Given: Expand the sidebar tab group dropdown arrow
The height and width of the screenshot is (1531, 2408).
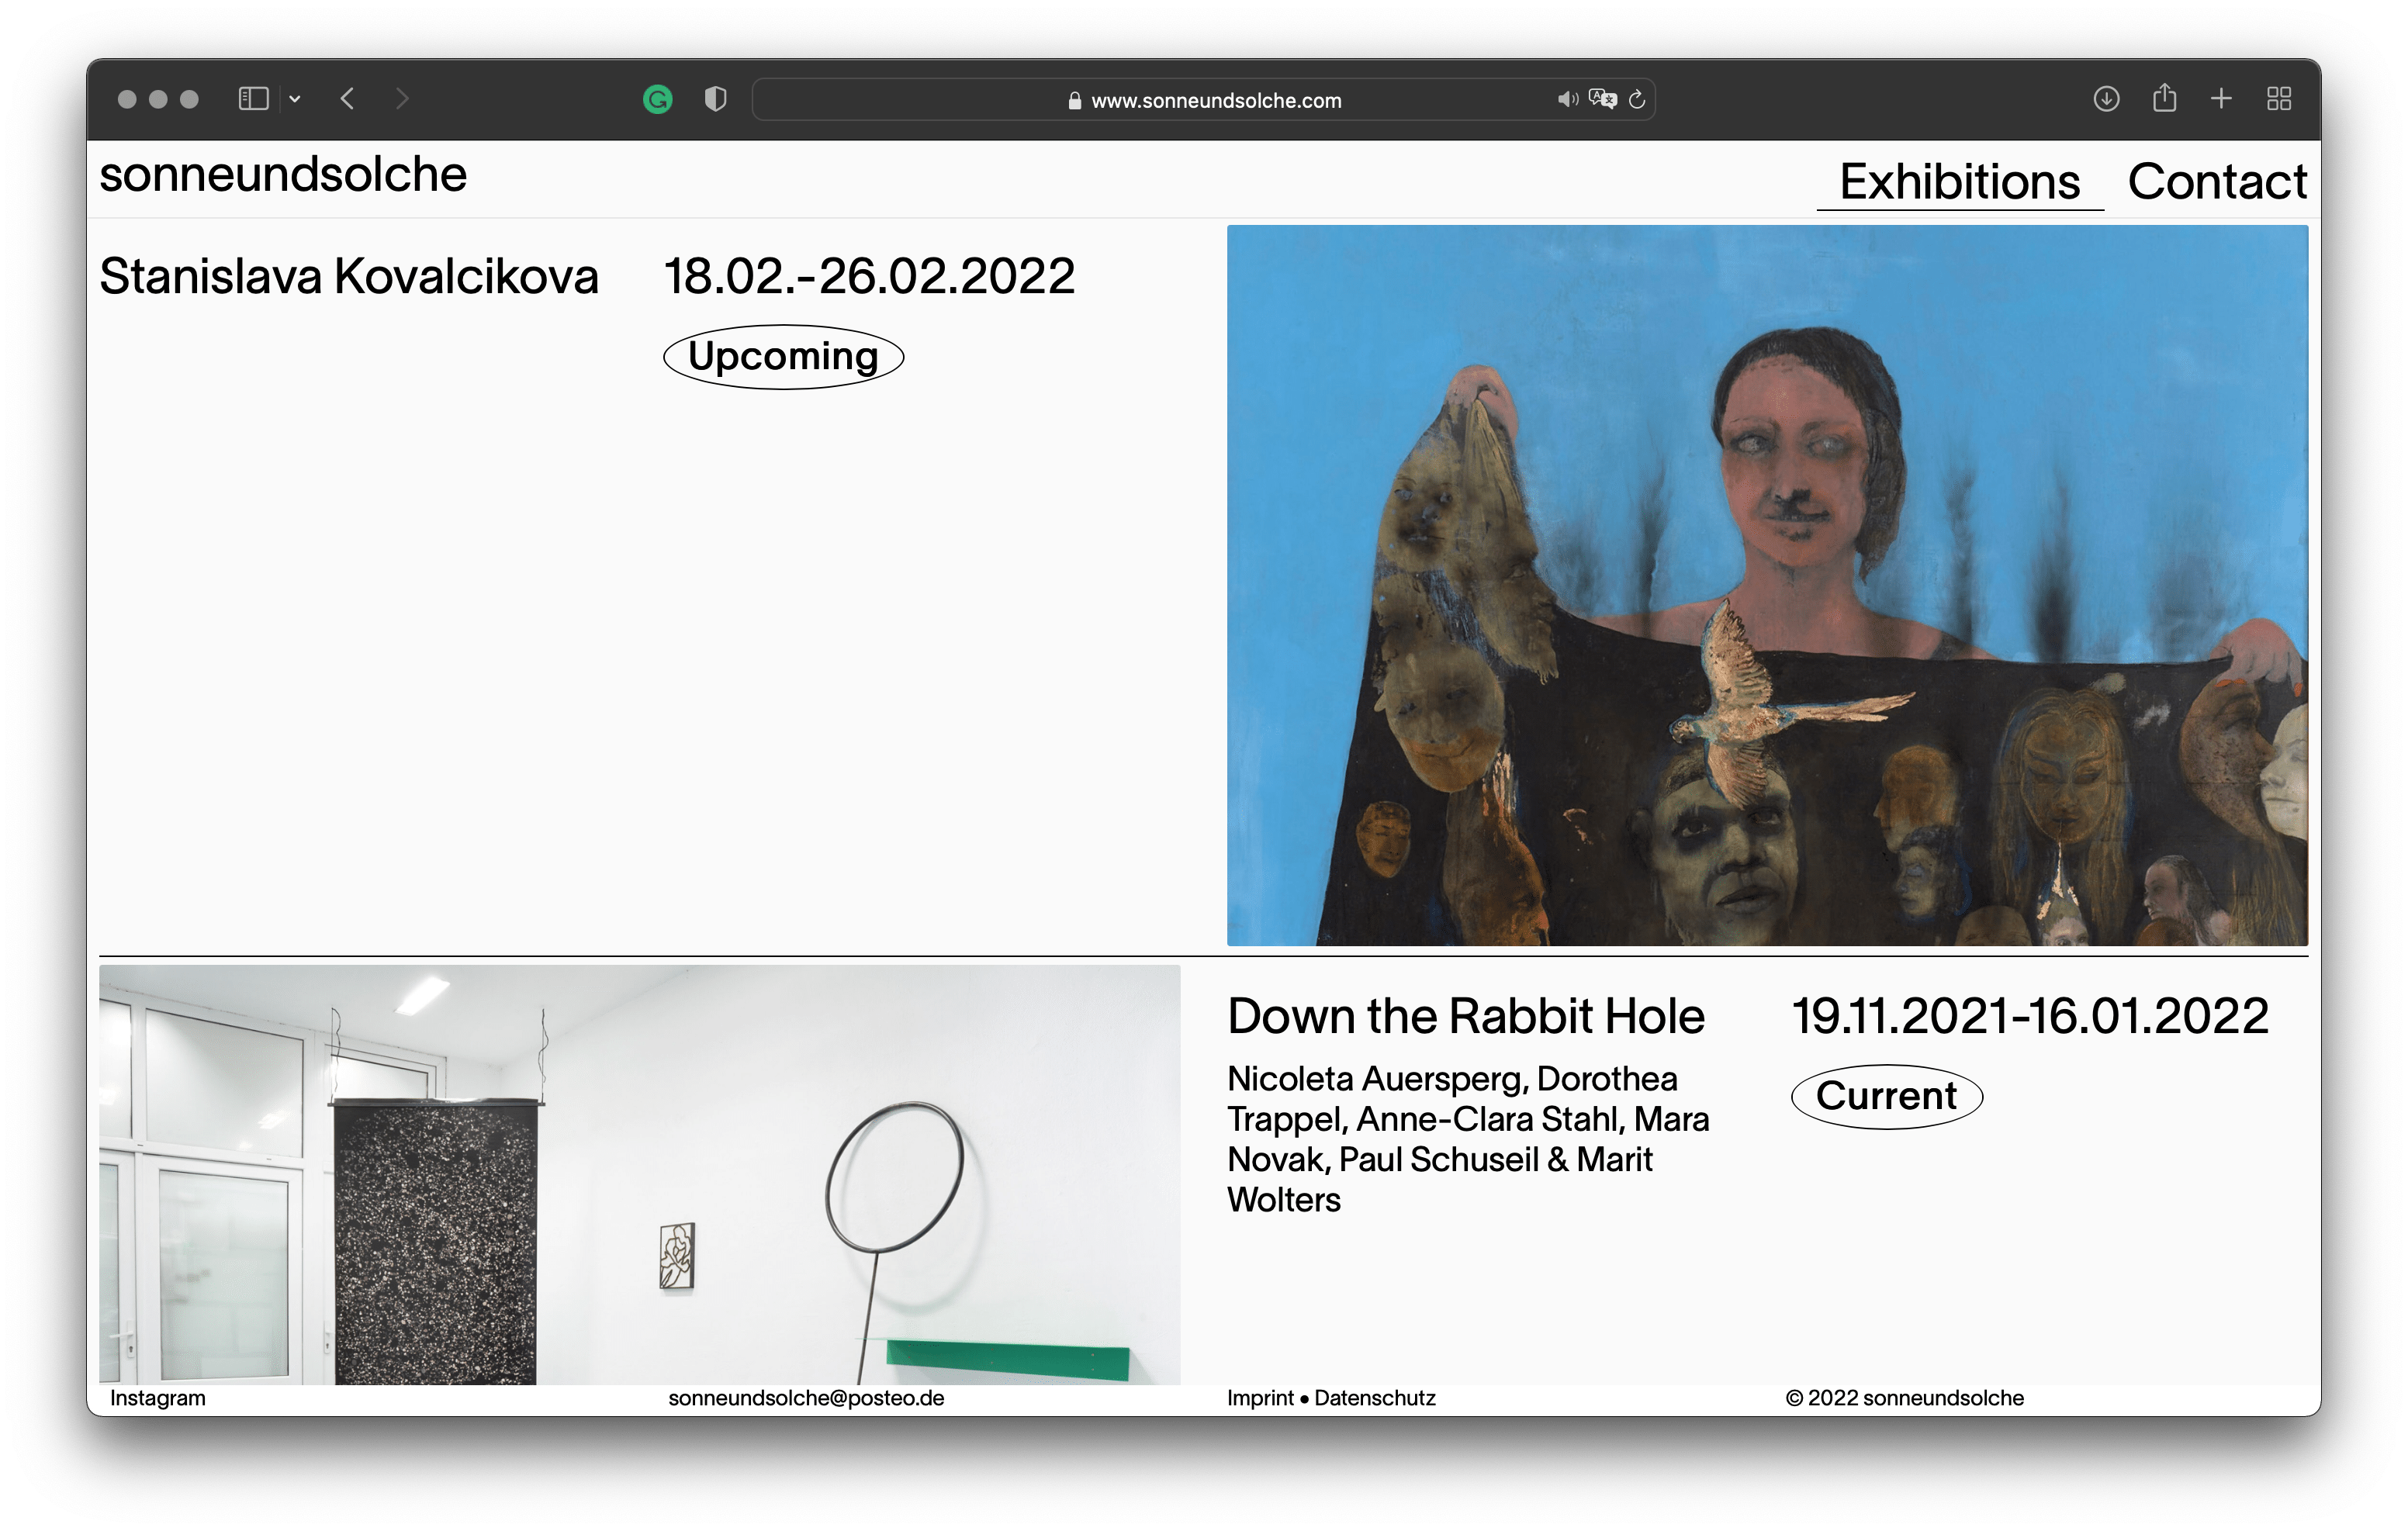Looking at the screenshot, I should pos(295,99).
